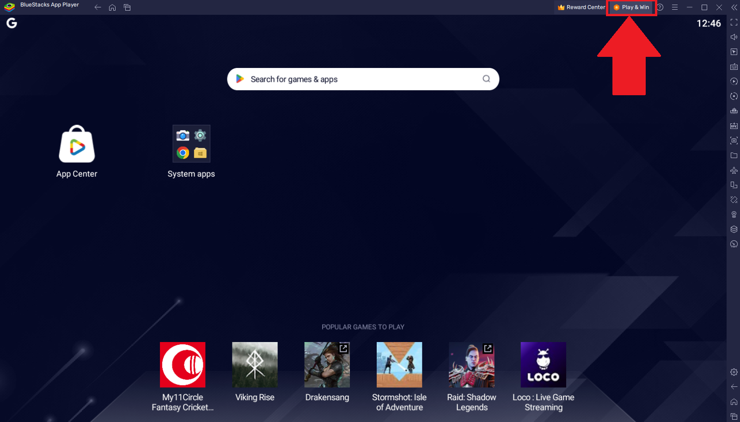Open the set location pin icon

734,214
